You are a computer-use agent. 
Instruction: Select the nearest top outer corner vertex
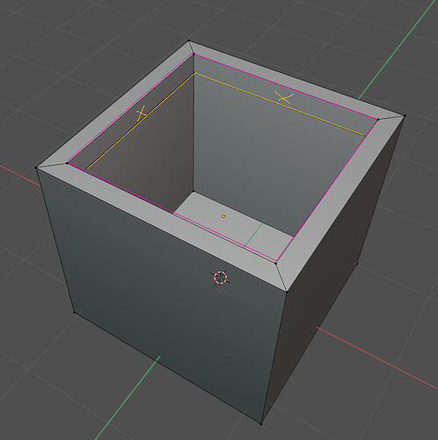click(x=287, y=292)
